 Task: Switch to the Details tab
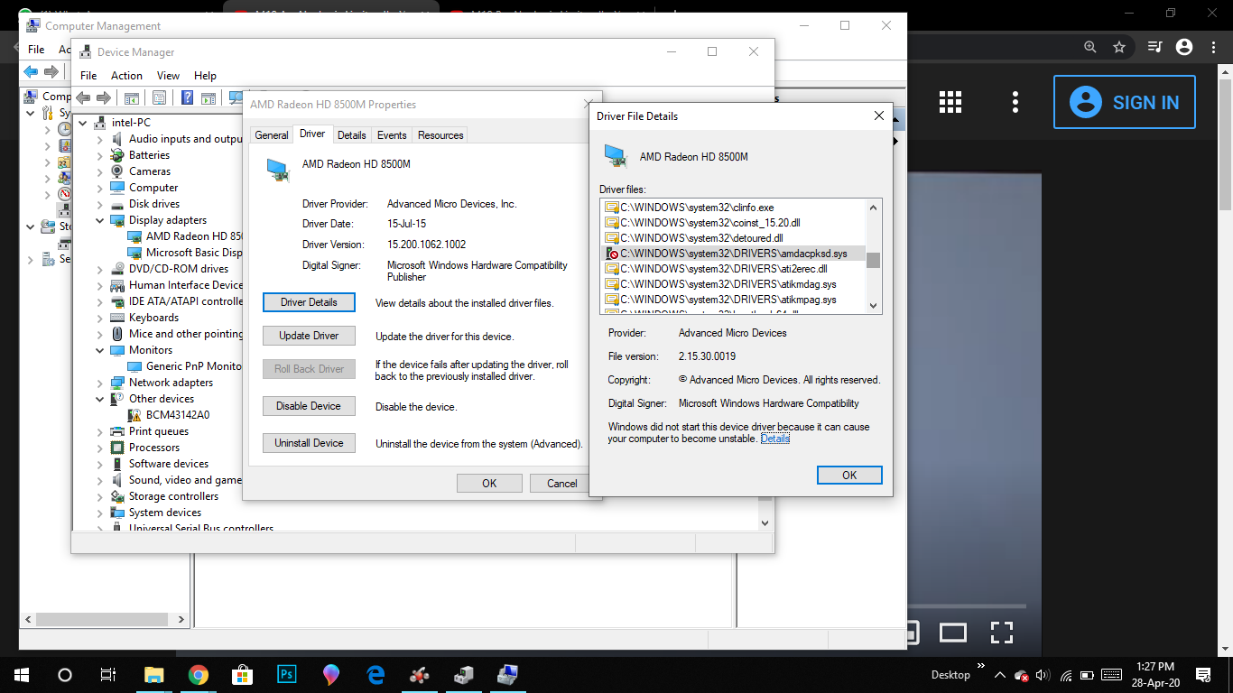tap(351, 135)
